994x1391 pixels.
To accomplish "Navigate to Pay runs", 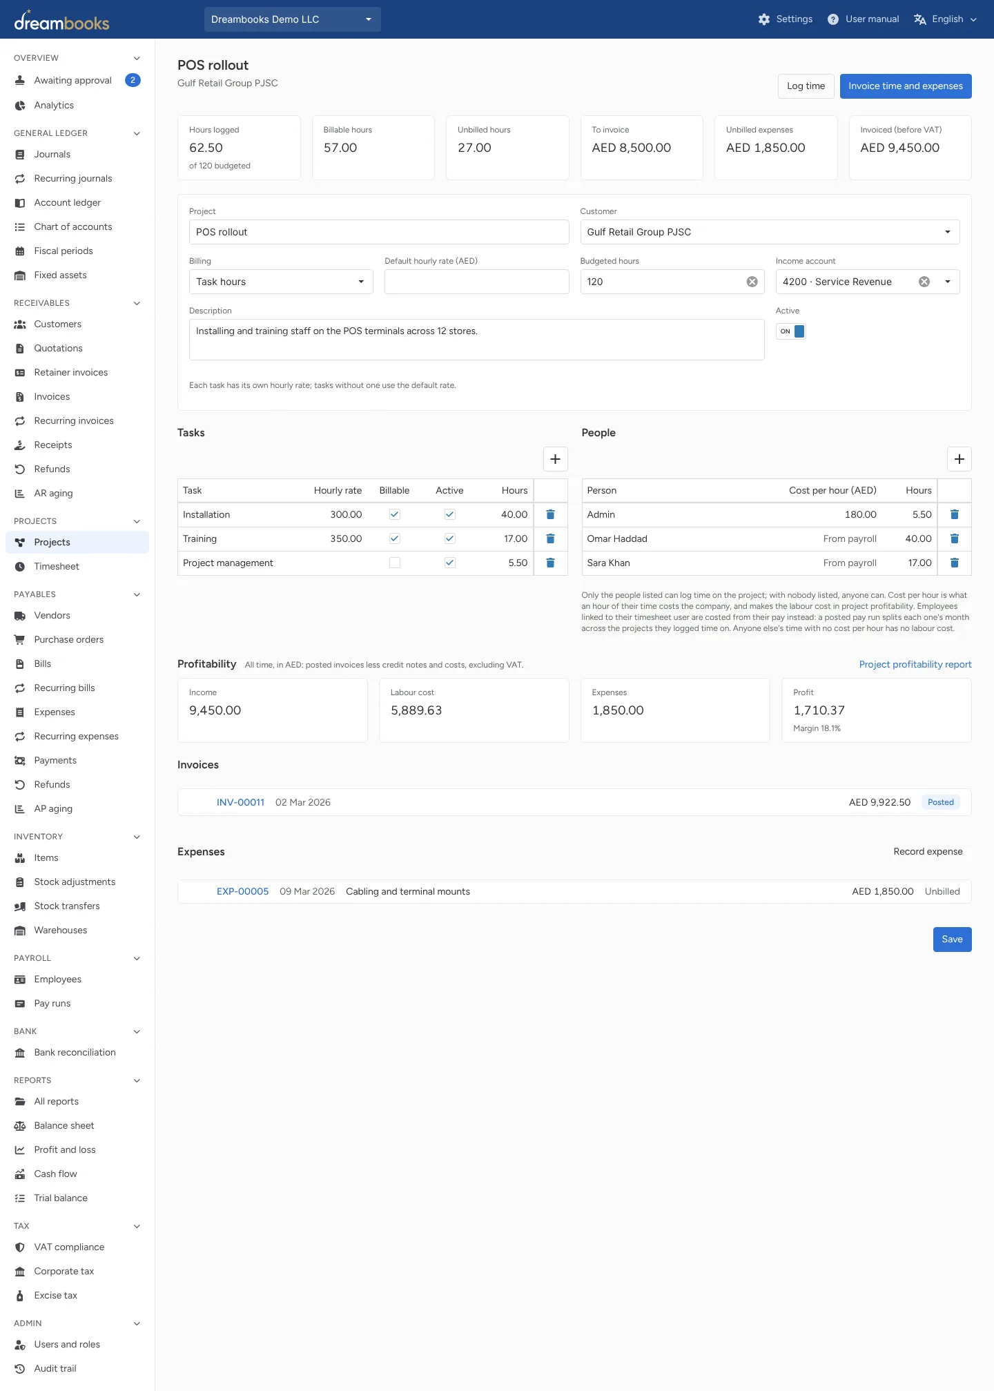I will [x=77, y=1004].
